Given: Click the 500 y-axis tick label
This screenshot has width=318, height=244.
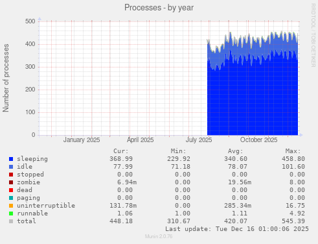Looking at the screenshot, I should [x=30, y=21].
